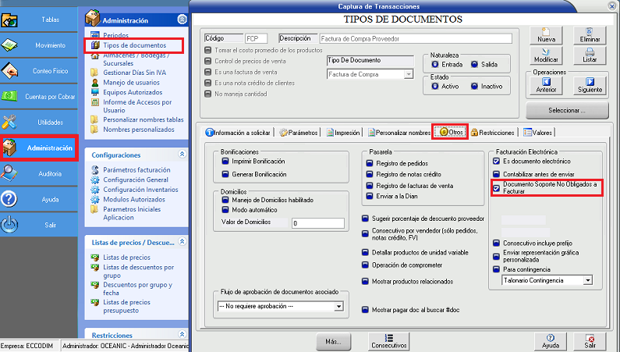Image resolution: width=620 pixels, height=352 pixels.
Task: Go to the Anterior record arrow
Action: point(547,84)
